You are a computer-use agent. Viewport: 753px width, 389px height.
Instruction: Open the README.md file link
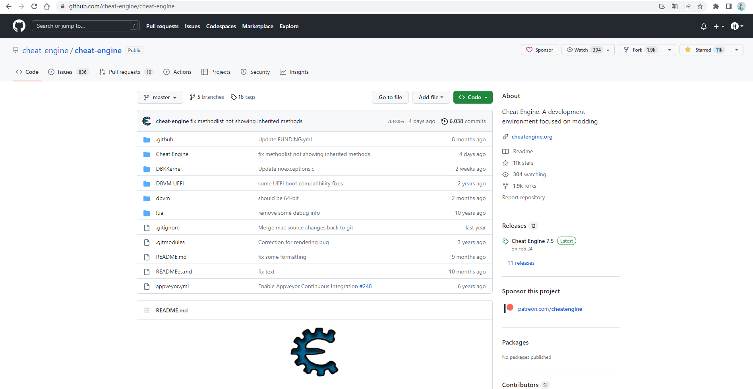coord(171,257)
